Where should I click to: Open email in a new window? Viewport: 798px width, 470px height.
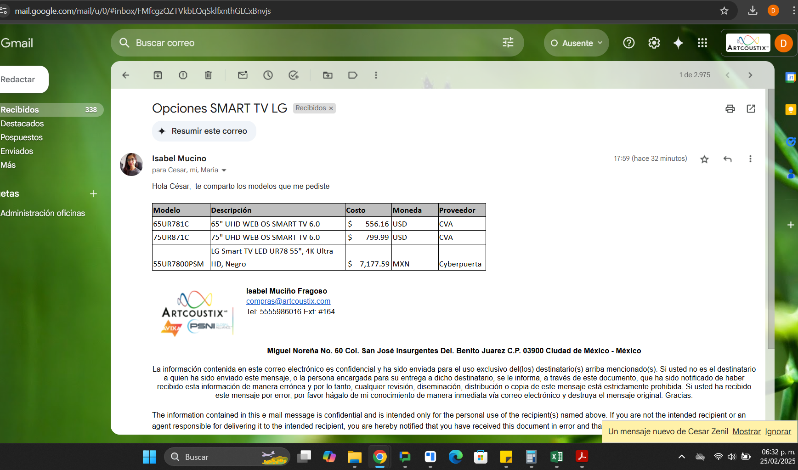(x=751, y=108)
